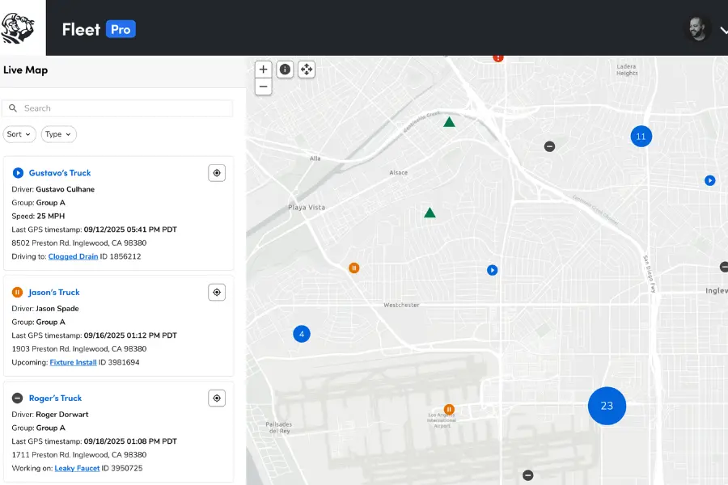Locate Jason's Truck on map
Image resolution: width=728 pixels, height=485 pixels.
click(x=217, y=293)
